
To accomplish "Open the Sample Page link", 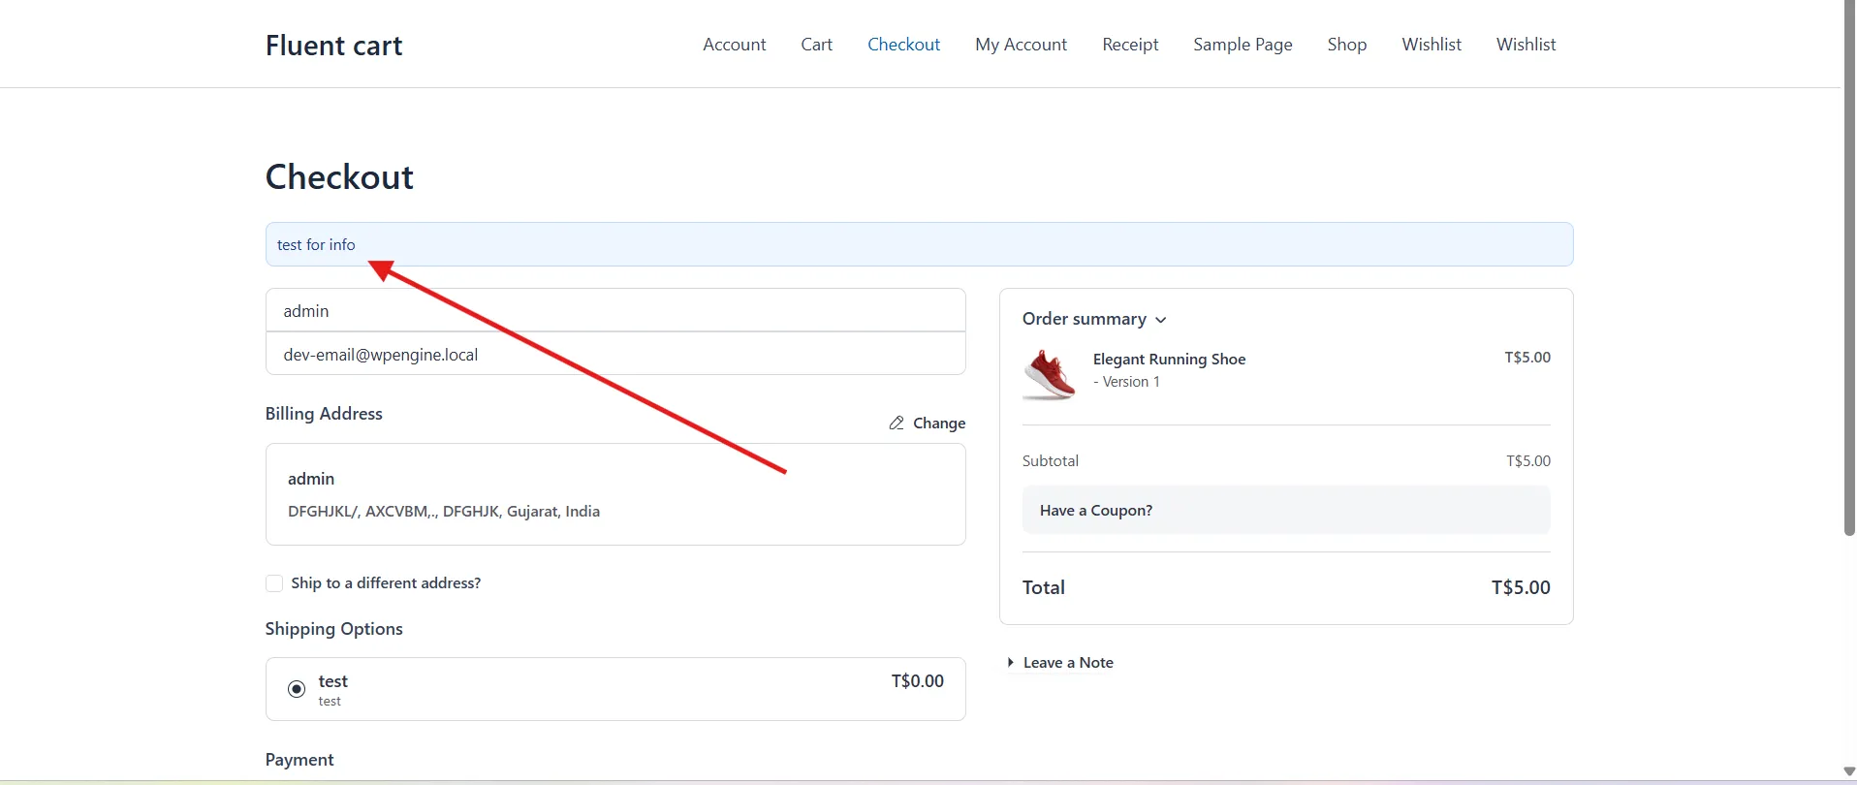I will [1243, 45].
